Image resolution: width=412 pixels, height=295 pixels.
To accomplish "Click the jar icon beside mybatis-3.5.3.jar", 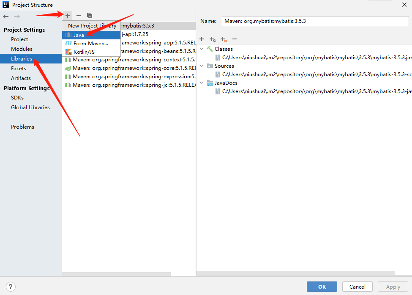I will click(x=218, y=58).
